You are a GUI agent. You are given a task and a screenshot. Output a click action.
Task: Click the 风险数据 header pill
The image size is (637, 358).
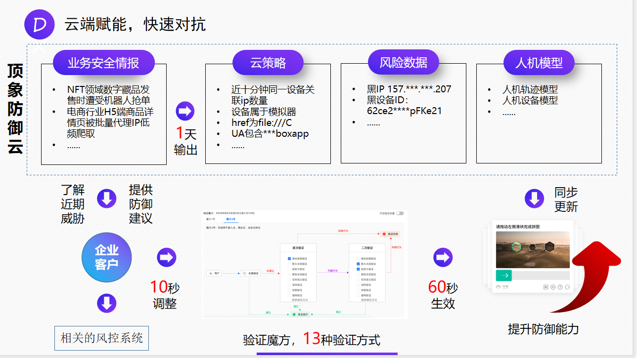(x=404, y=63)
